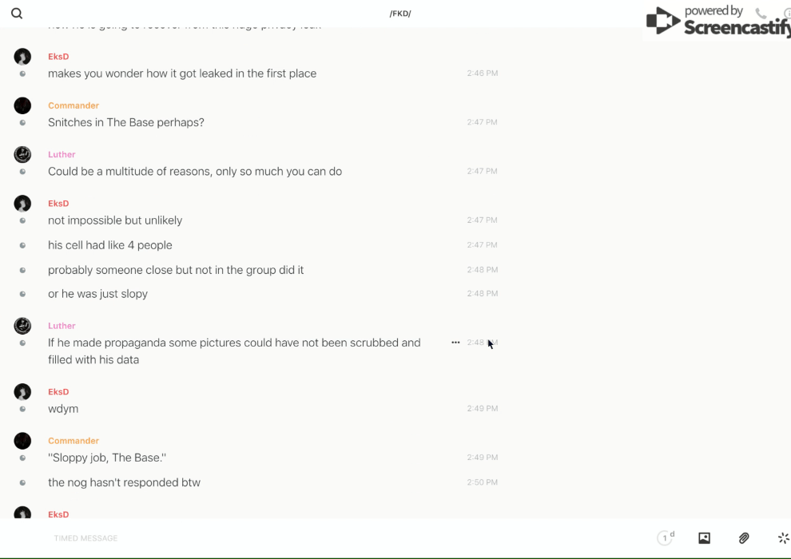Select message "his cell had like 4 people"
This screenshot has width=791, height=559.
(110, 245)
